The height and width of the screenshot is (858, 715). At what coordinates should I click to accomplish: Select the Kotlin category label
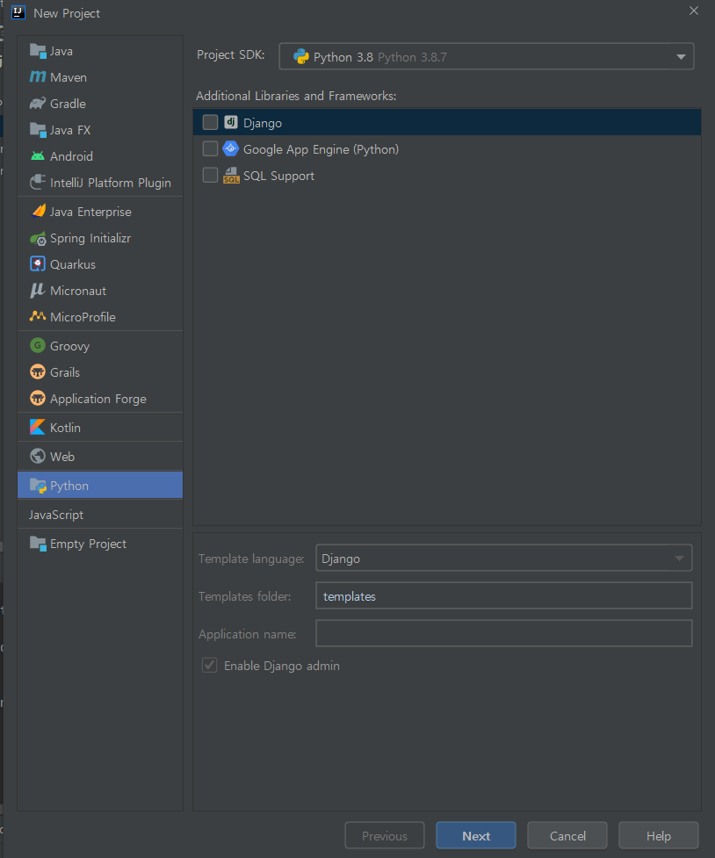(65, 428)
